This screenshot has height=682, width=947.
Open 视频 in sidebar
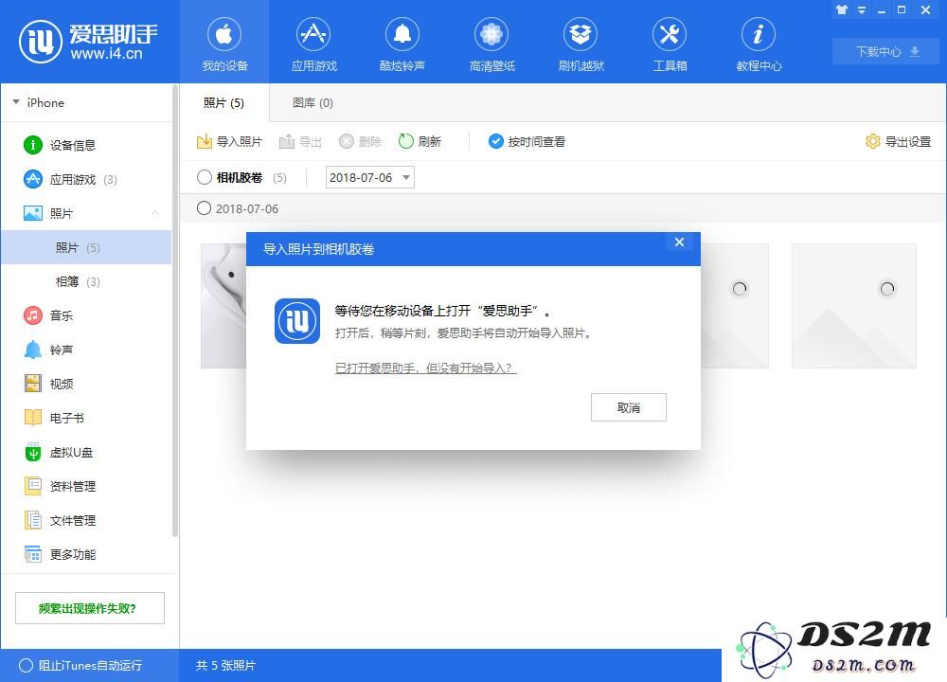tap(86, 384)
